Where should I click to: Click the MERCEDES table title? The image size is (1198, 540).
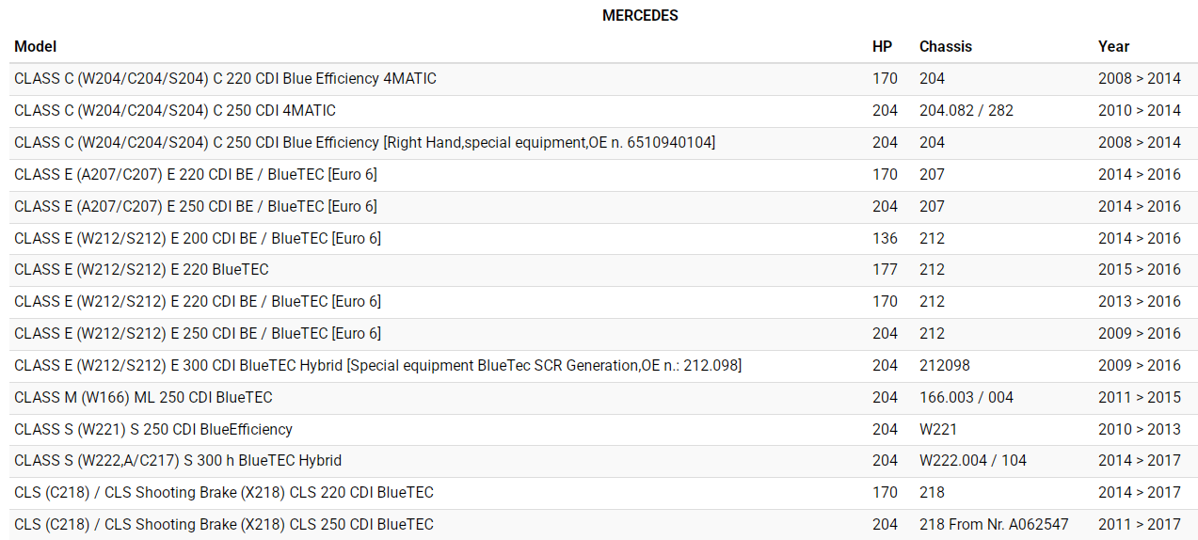pos(640,15)
